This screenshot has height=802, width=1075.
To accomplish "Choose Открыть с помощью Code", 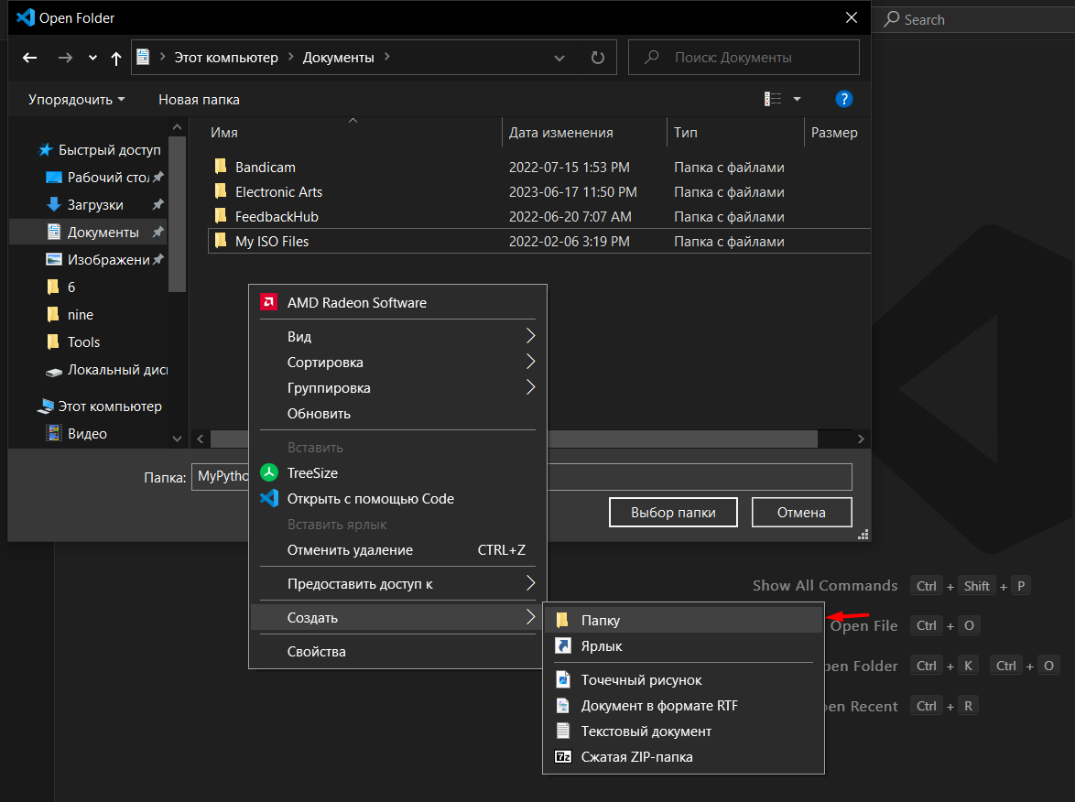I will point(370,499).
